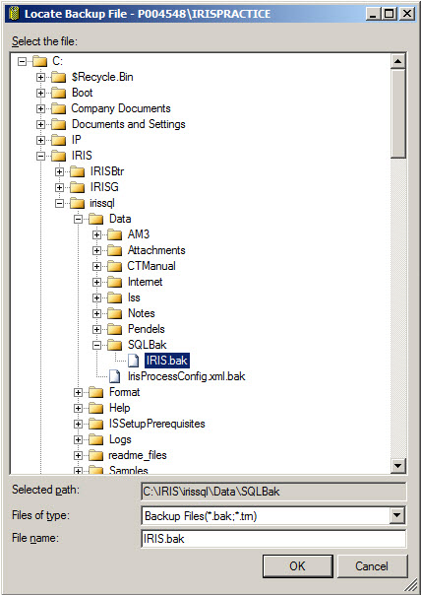
Task: Collapse the Data folder node
Action: (x=78, y=219)
